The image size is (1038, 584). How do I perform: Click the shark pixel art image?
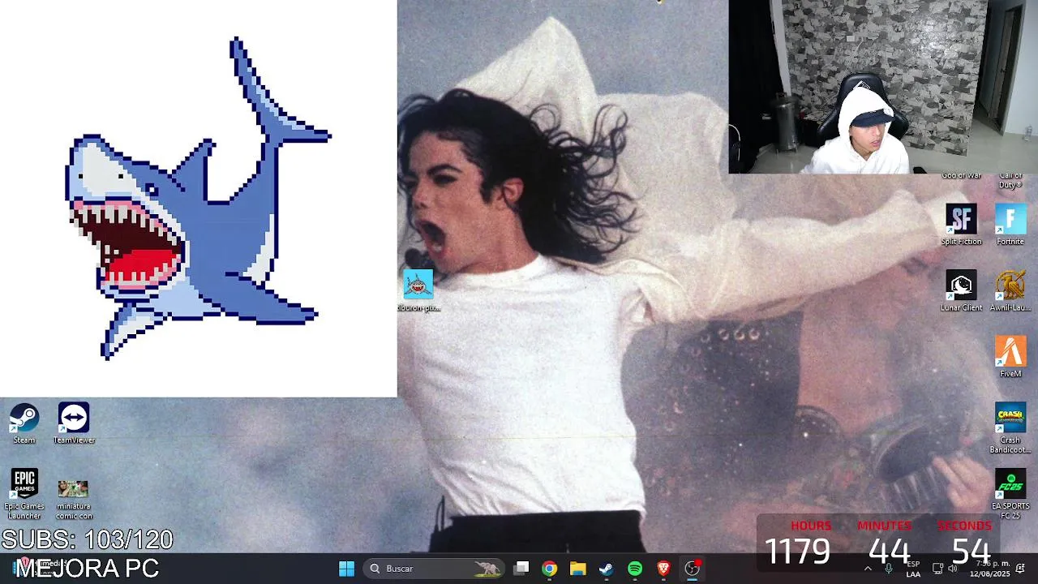click(197, 199)
